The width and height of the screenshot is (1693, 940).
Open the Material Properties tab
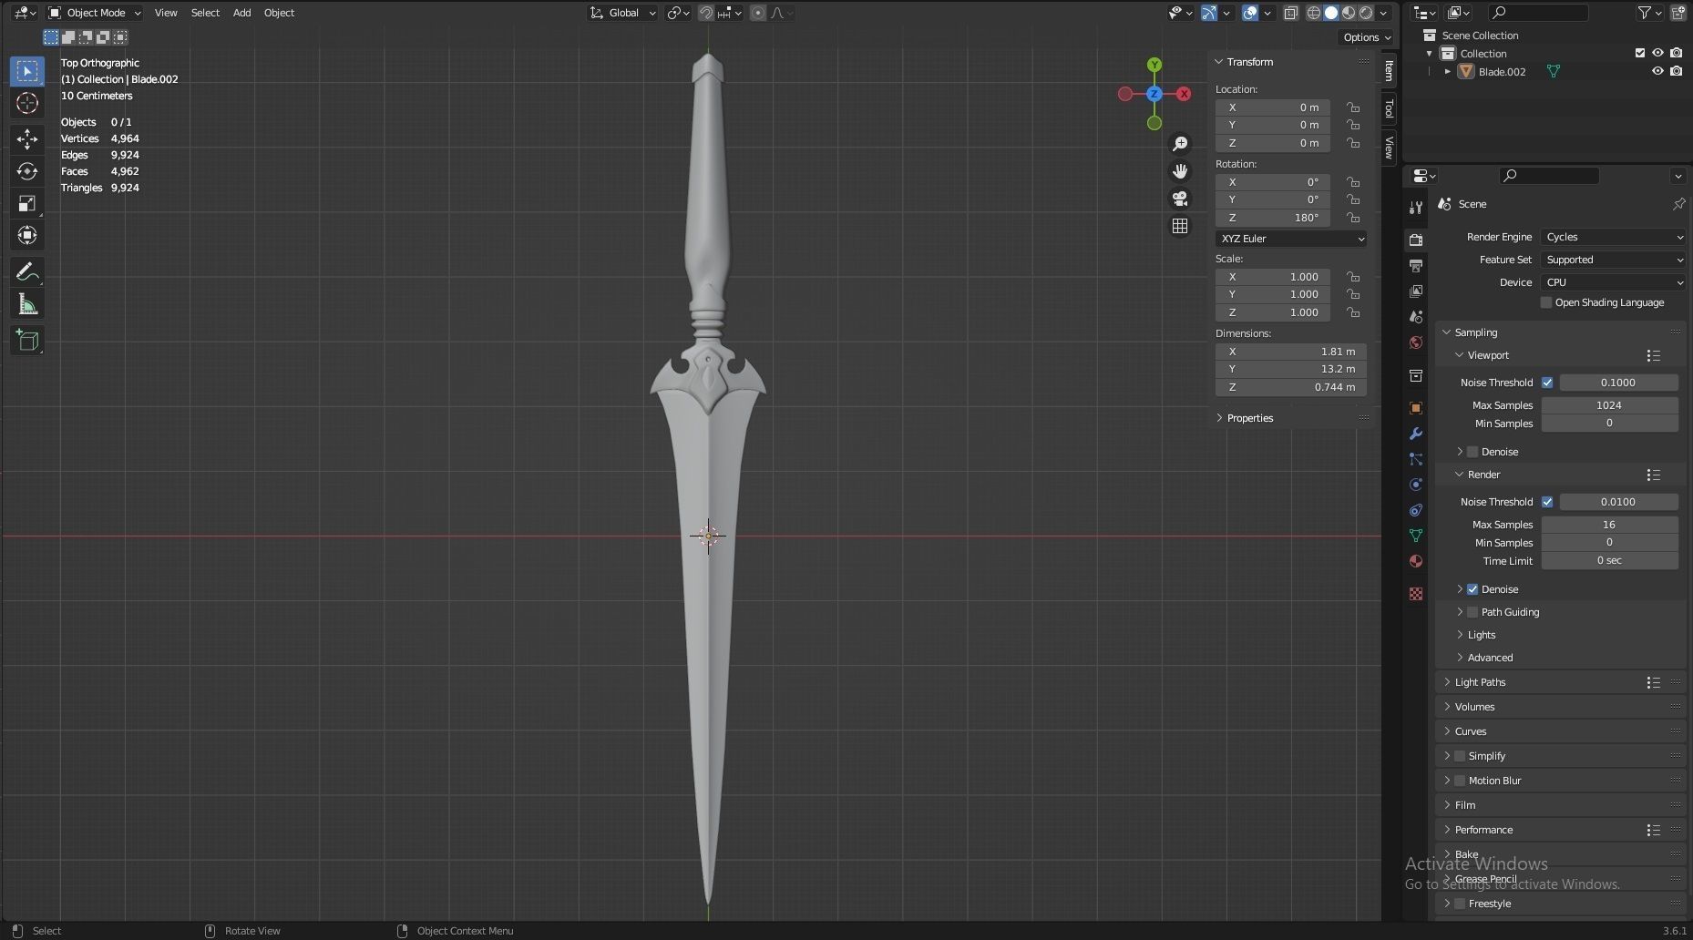[x=1415, y=561]
